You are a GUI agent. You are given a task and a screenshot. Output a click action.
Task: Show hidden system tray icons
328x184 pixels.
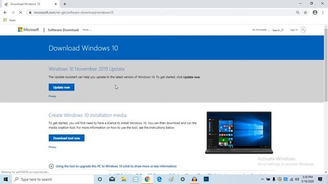[262, 179]
